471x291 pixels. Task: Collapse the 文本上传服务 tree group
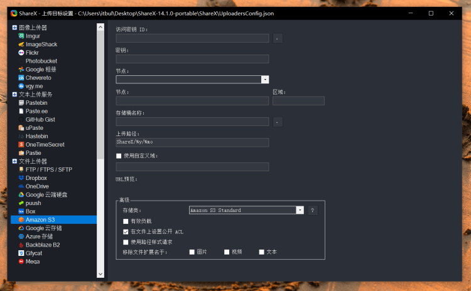(14, 95)
